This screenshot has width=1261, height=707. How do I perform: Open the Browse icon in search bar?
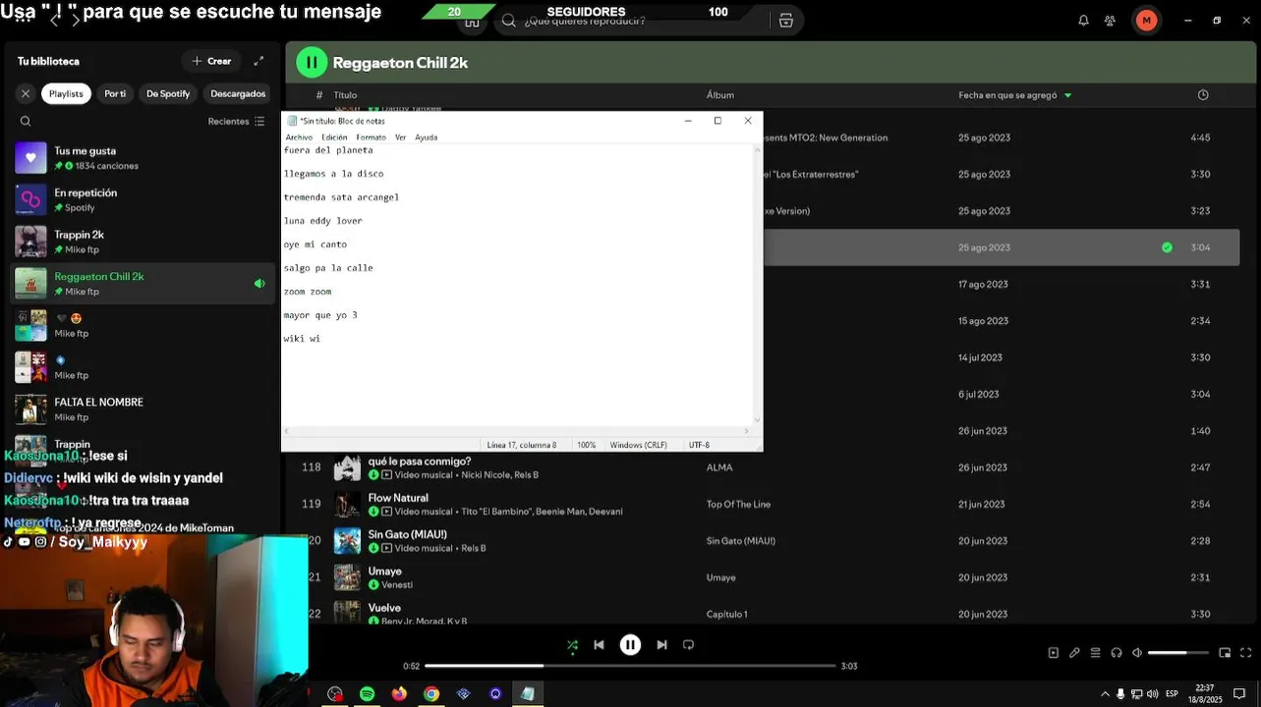click(x=786, y=21)
